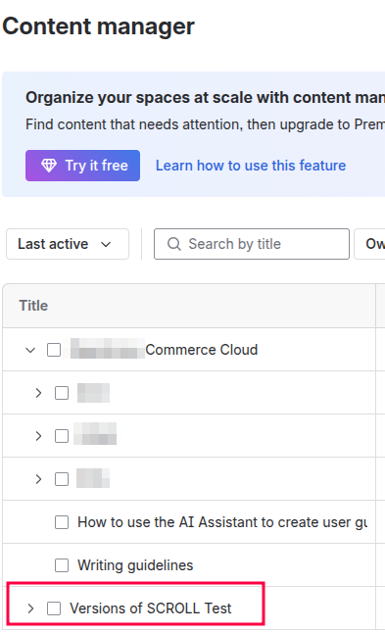Open the Last active sort dropdown

tap(68, 244)
